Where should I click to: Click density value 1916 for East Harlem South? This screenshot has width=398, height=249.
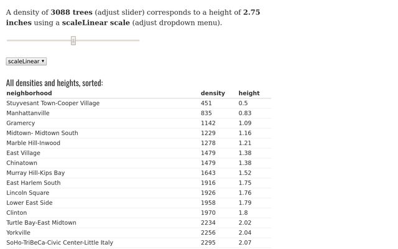point(208,183)
